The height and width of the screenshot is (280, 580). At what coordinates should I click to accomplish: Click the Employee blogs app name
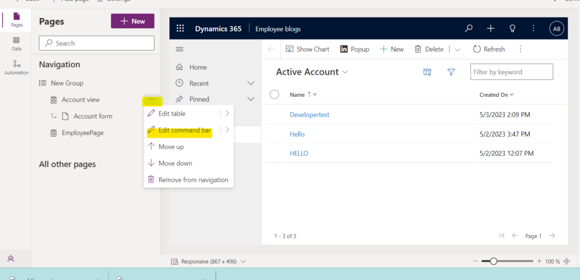(278, 29)
